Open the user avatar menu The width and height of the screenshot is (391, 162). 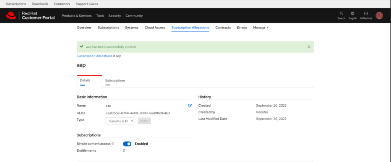coord(379,16)
